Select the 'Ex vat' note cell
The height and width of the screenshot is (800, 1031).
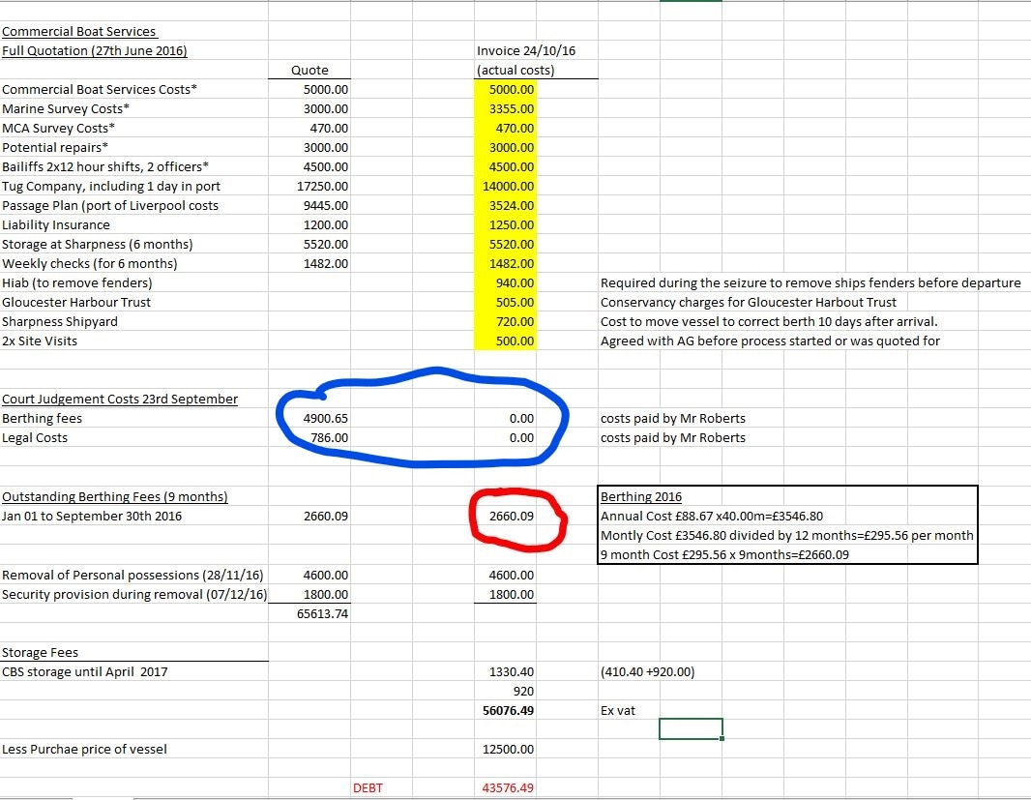[x=618, y=710]
